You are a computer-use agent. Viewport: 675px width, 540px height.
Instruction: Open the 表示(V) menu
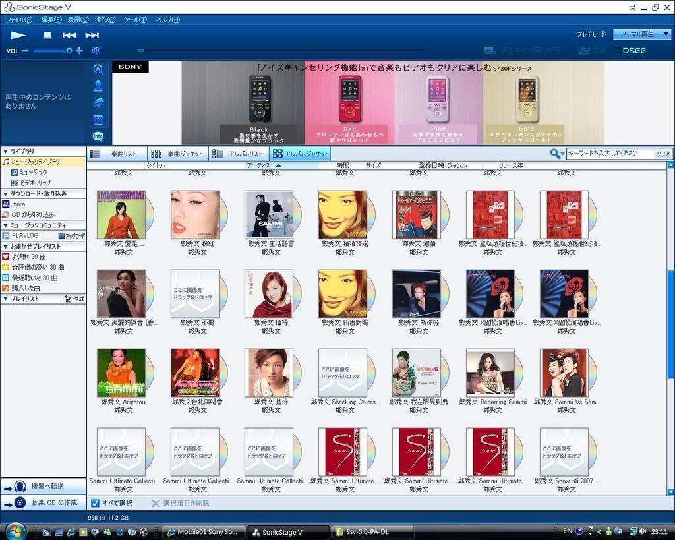[78, 20]
